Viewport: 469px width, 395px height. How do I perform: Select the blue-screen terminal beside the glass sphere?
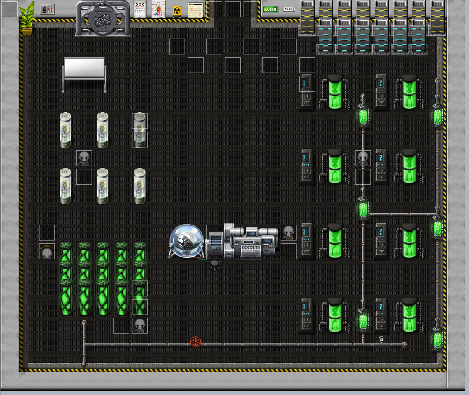click(x=214, y=243)
